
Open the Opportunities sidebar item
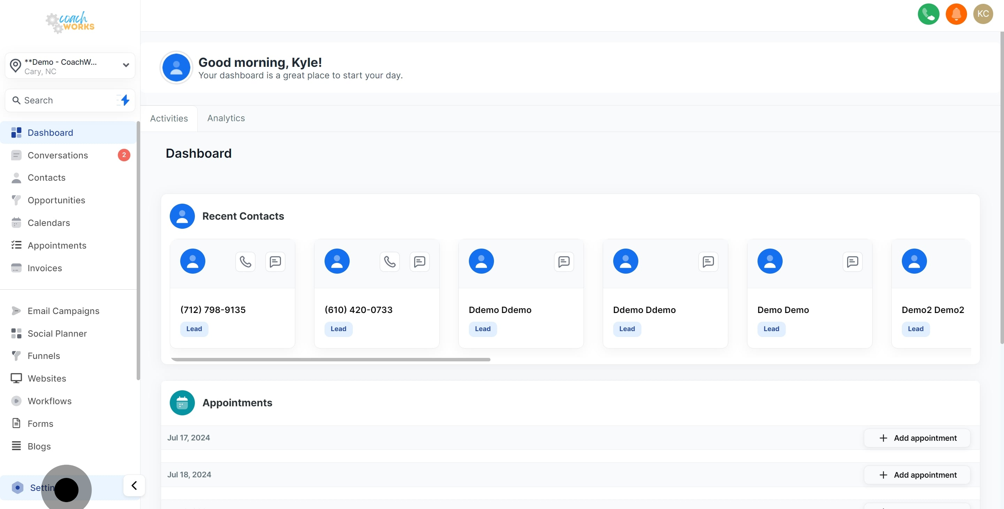56,201
